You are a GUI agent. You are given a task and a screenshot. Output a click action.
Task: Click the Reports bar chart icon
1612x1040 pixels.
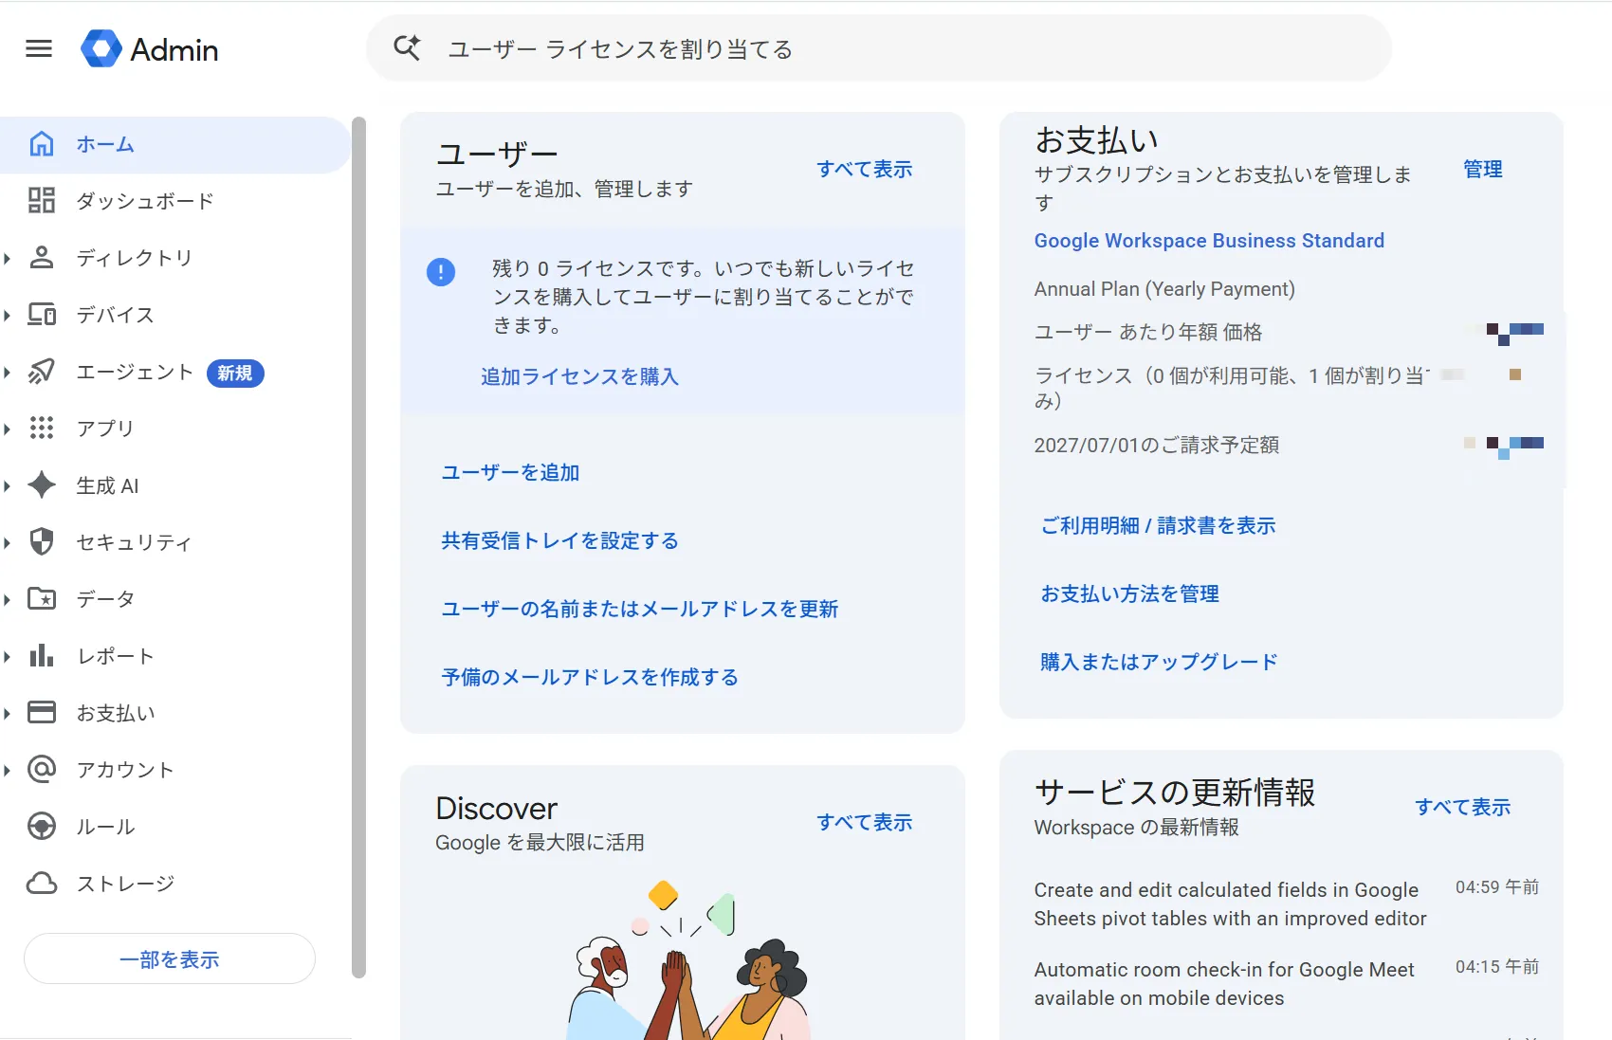42,656
